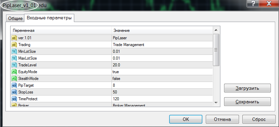Screen dimensions: 279x127
Task: Select the StopLoss integer icon
Action: point(14,92)
